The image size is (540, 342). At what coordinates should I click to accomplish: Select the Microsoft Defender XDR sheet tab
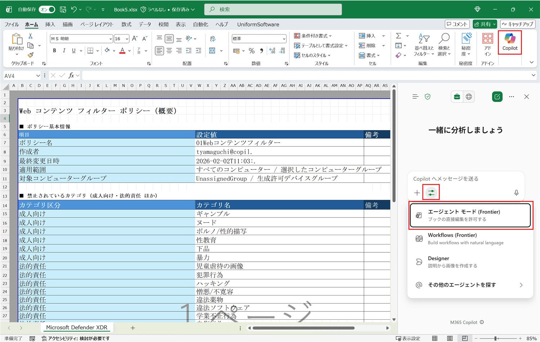77,328
